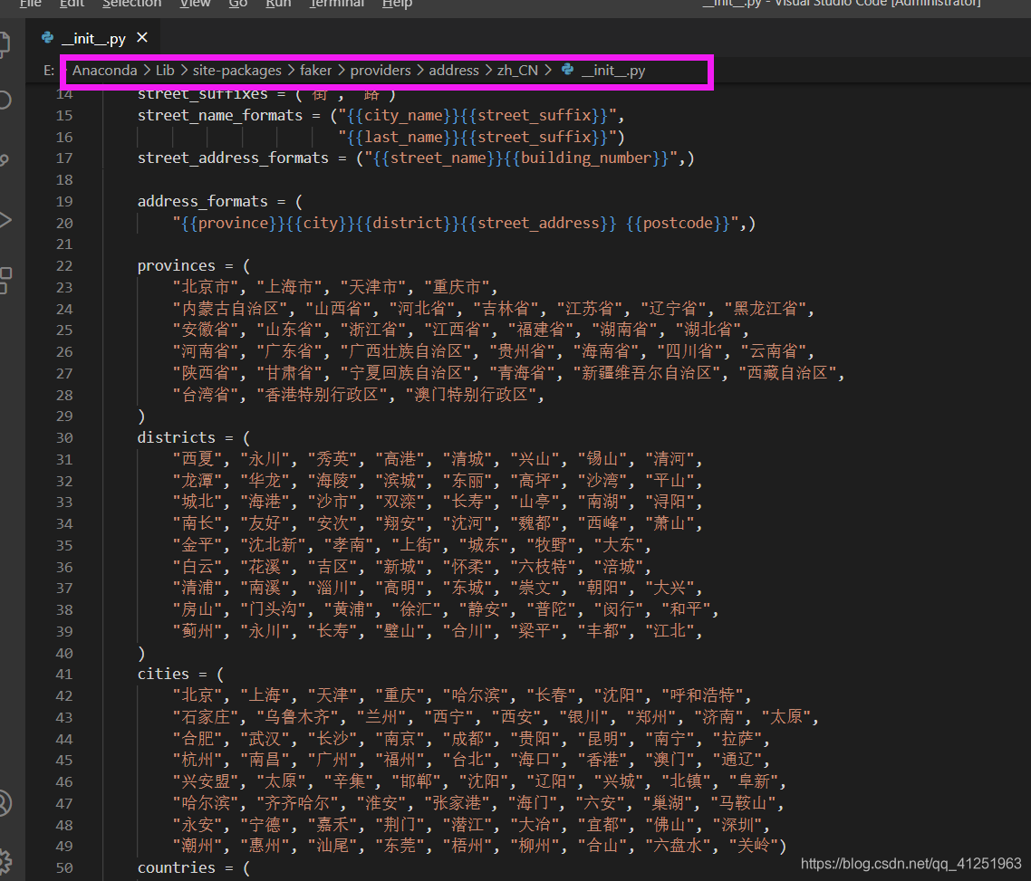Place cursor on 'districts' variable name
The height and width of the screenshot is (881, 1031).
tap(177, 438)
